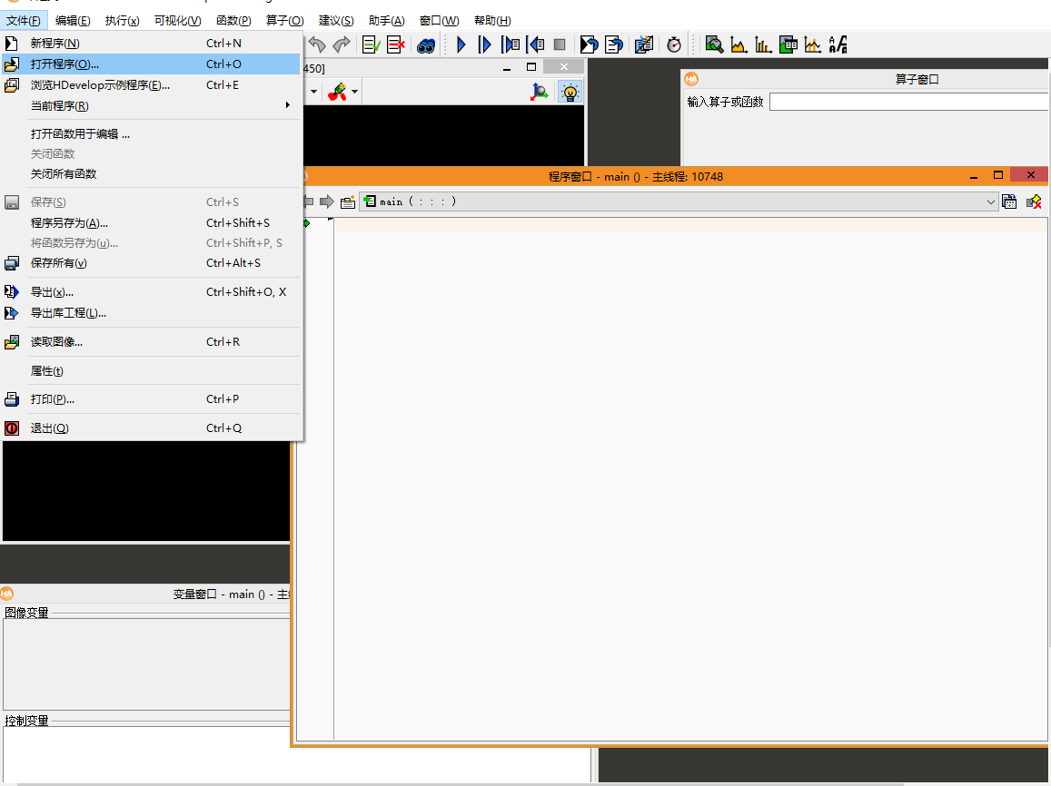Viewport: 1051px width, 786px height.
Task: Open the 助手(A) menu
Action: [x=386, y=21]
